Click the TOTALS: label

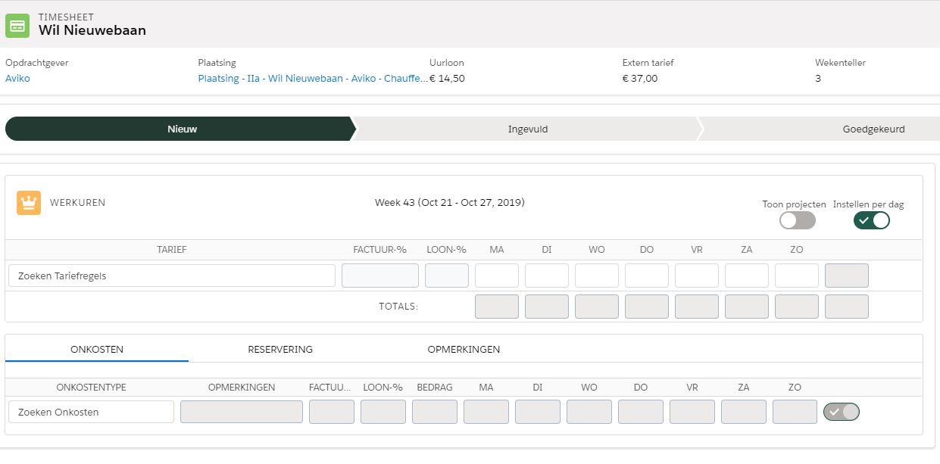tap(398, 307)
